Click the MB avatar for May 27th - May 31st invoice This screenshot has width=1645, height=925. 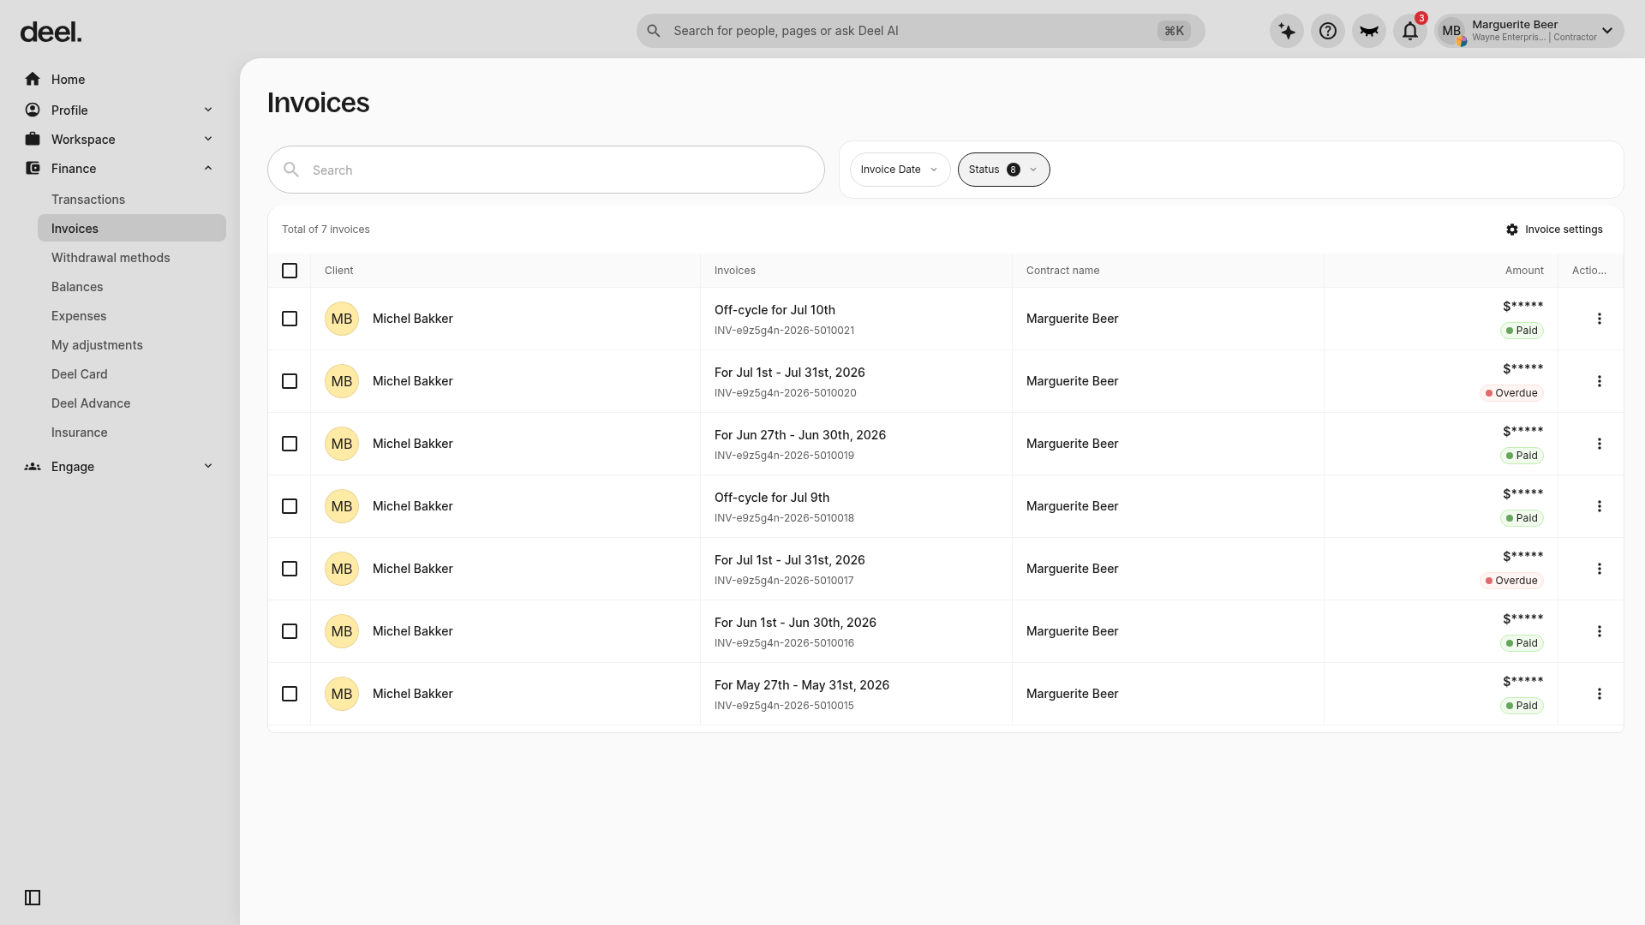[x=341, y=694]
